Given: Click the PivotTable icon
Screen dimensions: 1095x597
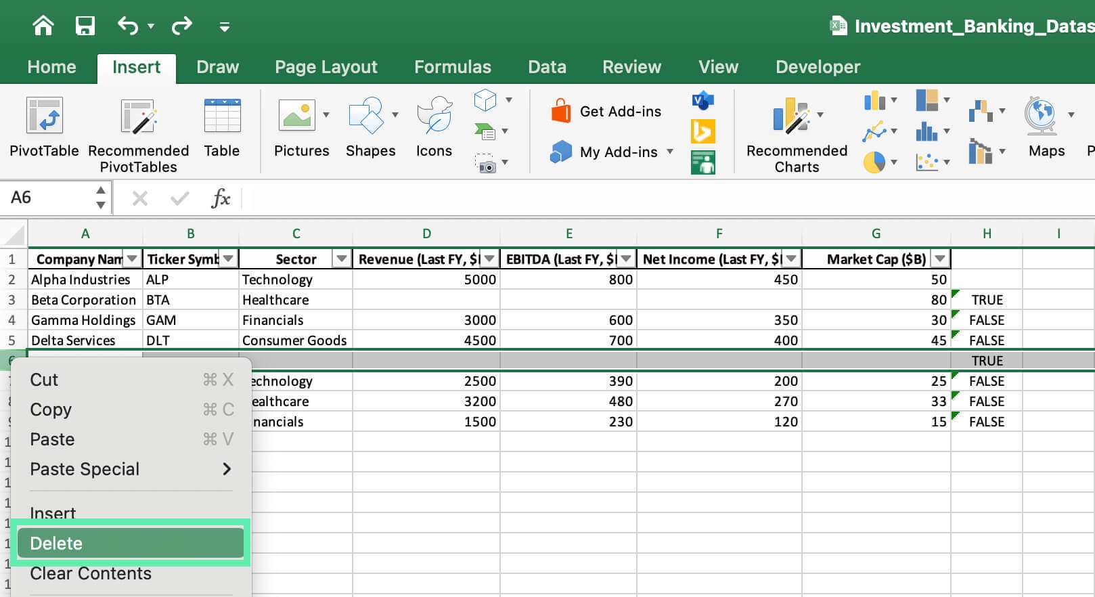Looking at the screenshot, I should tap(44, 116).
